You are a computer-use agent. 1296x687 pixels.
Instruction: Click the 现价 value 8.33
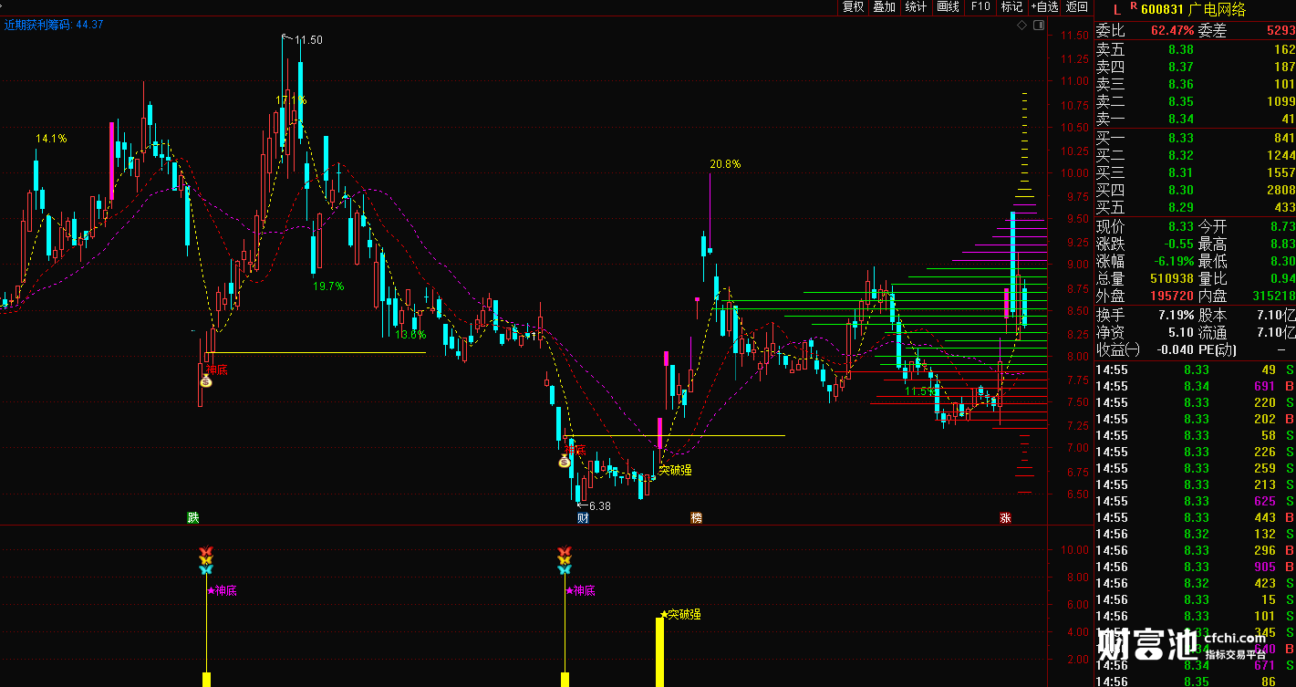tap(1180, 226)
